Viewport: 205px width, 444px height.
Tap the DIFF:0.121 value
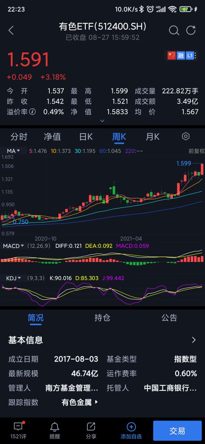pyautogui.click(x=68, y=246)
